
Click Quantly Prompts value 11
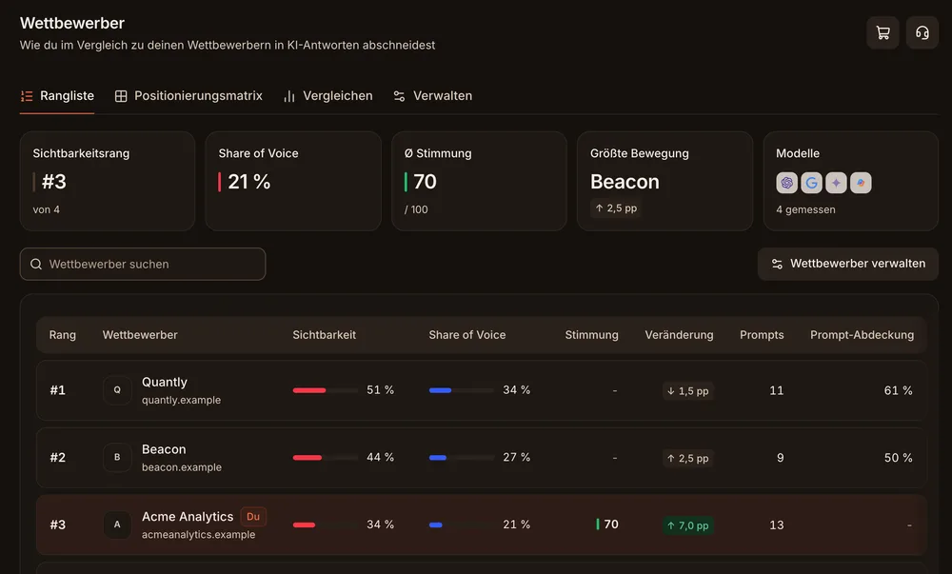coord(777,390)
